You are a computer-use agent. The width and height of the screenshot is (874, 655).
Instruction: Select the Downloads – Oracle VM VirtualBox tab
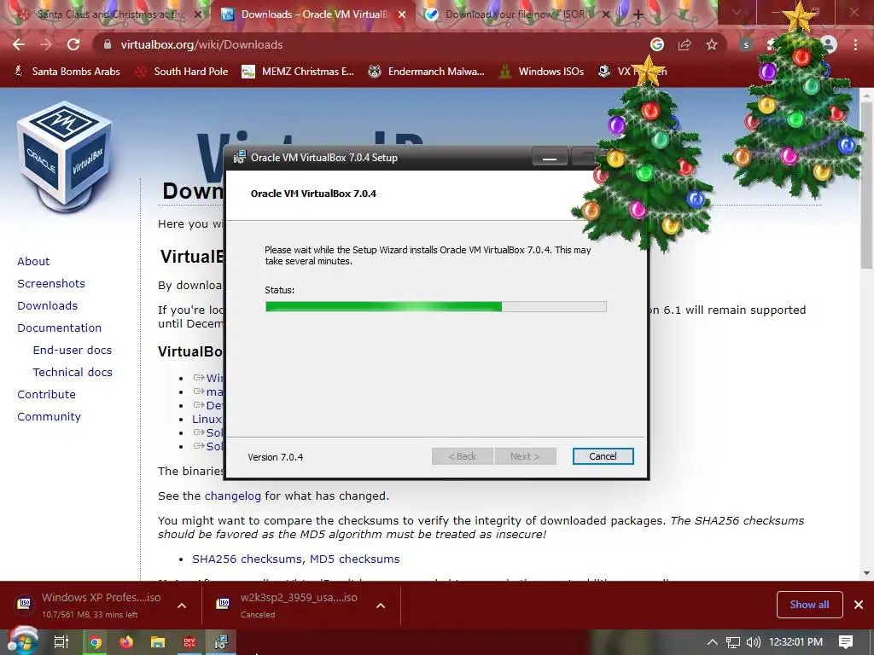312,14
